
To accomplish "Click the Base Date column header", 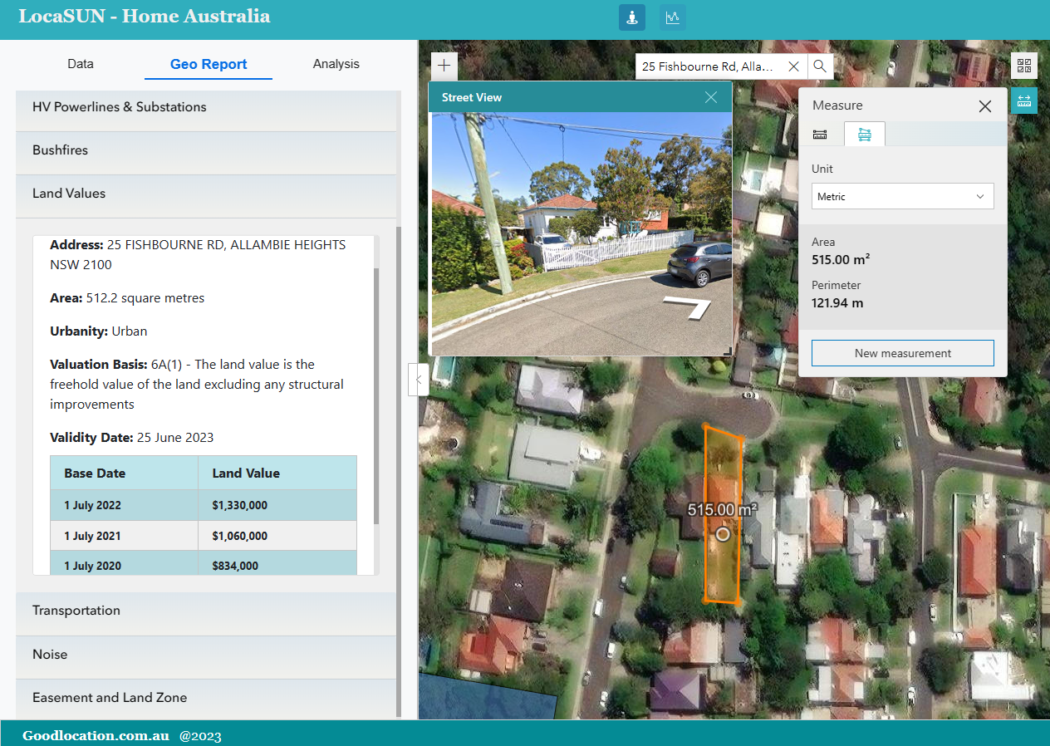I will [125, 474].
